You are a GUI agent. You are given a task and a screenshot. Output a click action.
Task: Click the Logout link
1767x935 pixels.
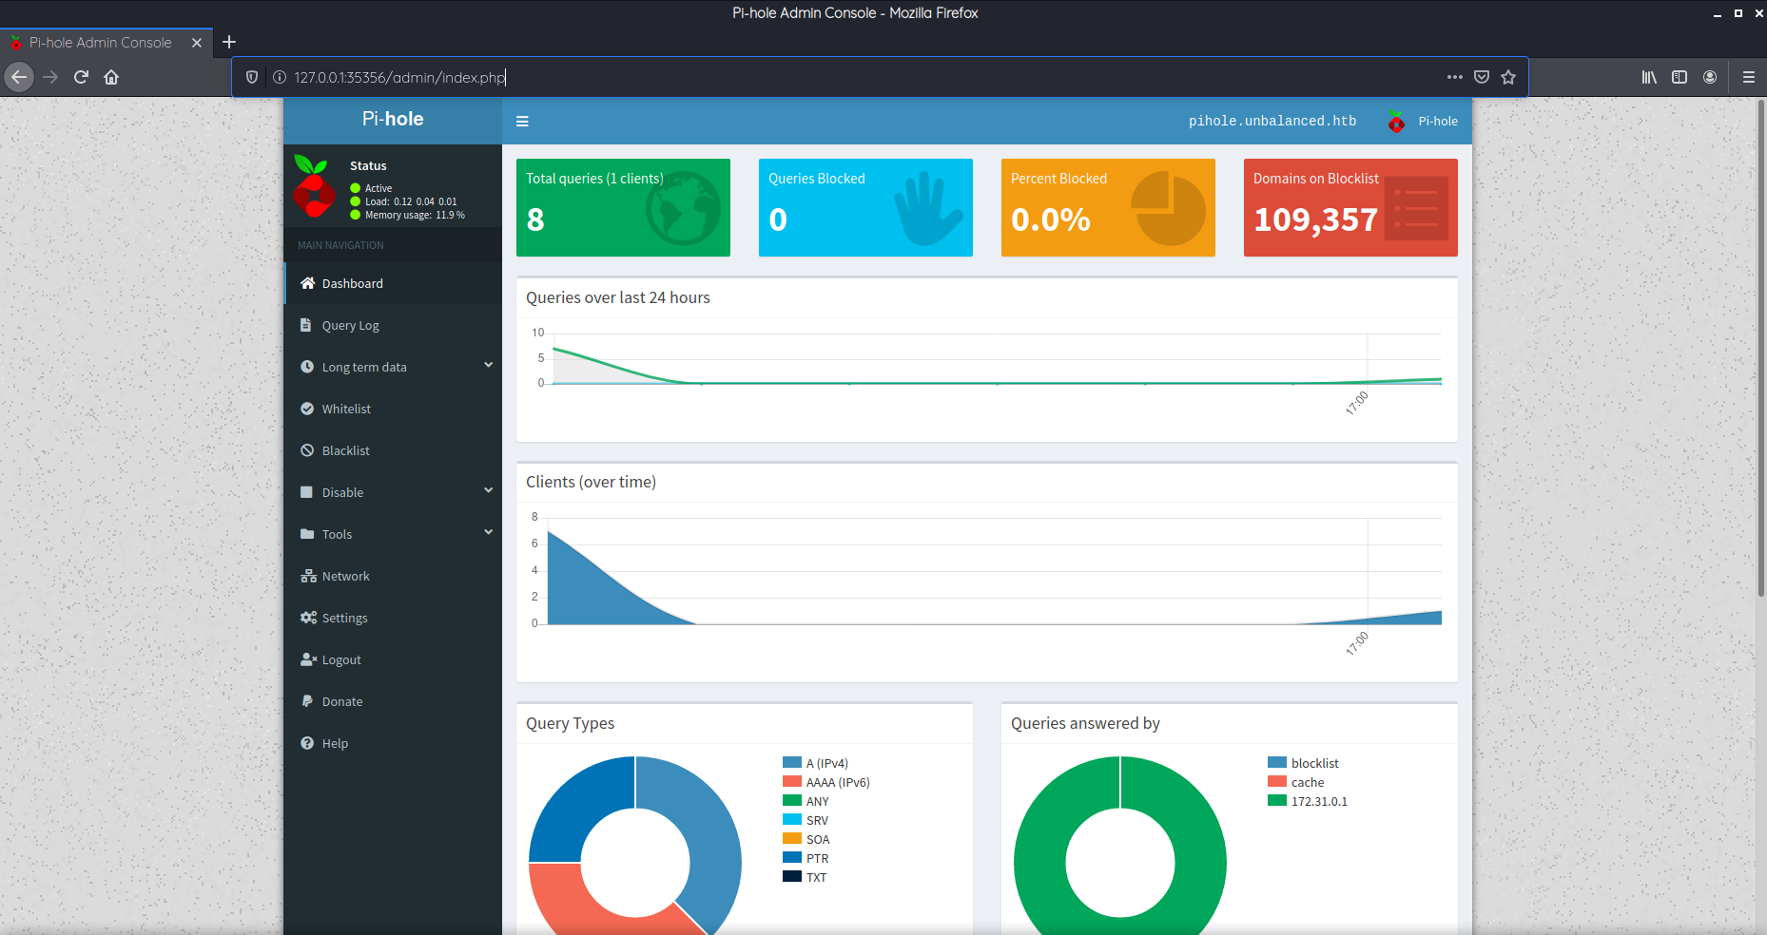pos(340,659)
